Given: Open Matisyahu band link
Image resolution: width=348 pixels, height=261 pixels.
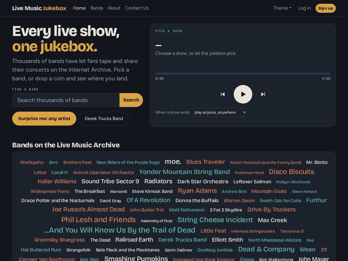Looking at the screenshot, I should click(x=32, y=162).
